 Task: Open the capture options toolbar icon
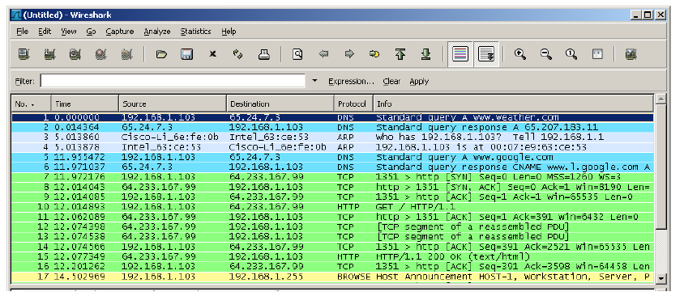point(49,54)
